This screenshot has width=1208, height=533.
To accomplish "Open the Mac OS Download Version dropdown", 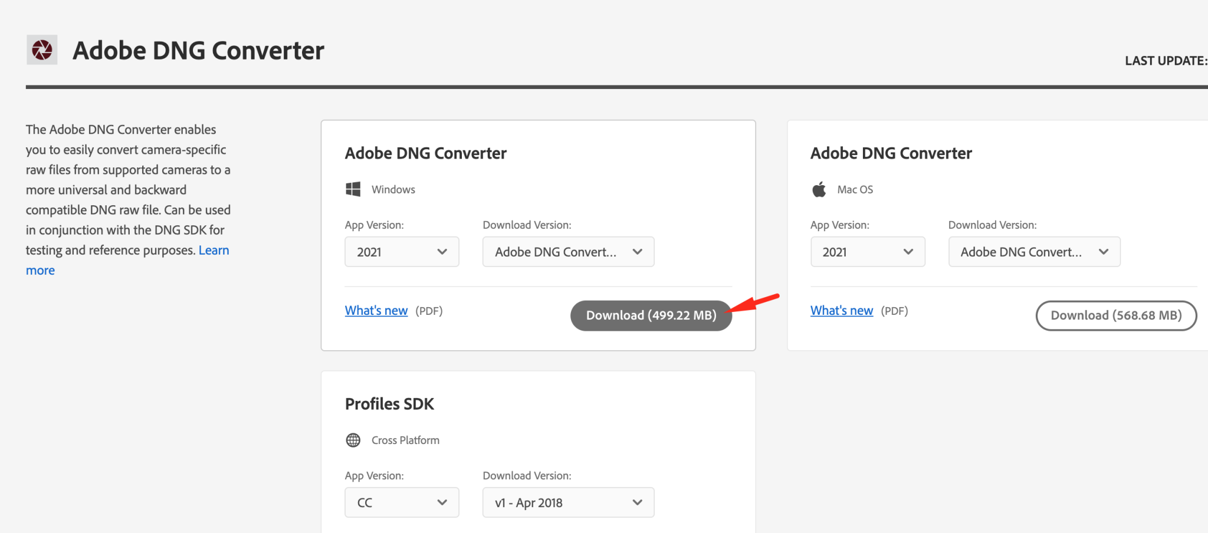I will click(1034, 252).
